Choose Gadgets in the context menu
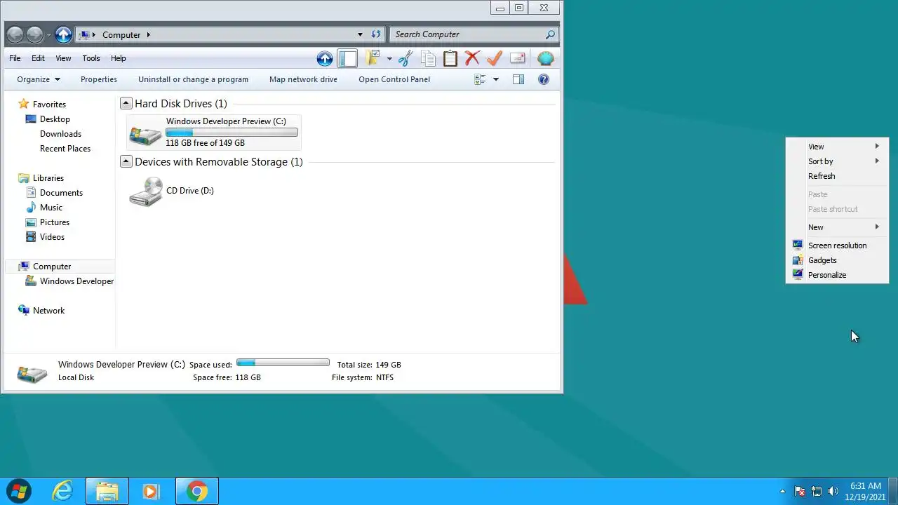 [x=837, y=260]
